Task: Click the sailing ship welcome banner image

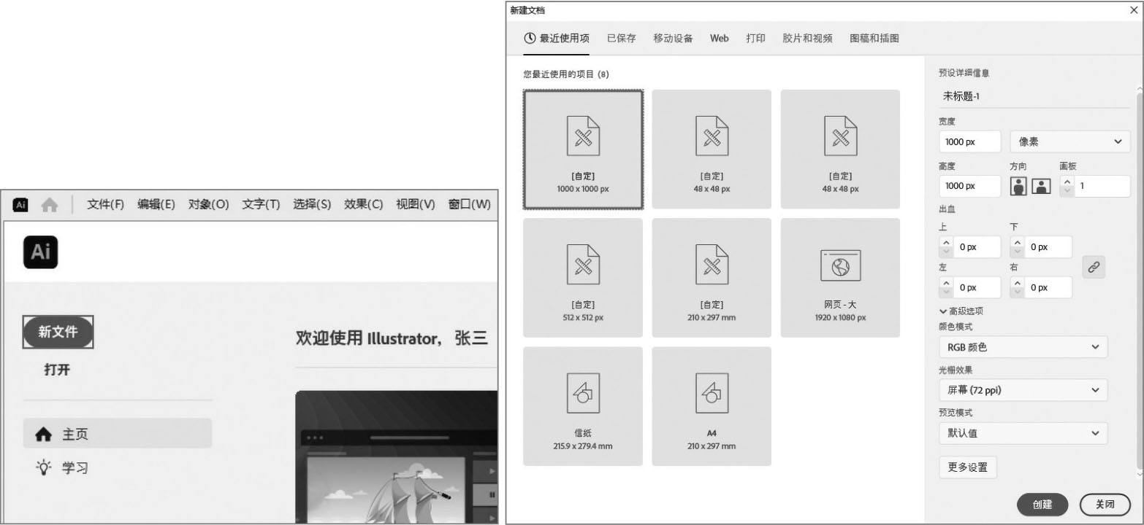Action: point(397,457)
